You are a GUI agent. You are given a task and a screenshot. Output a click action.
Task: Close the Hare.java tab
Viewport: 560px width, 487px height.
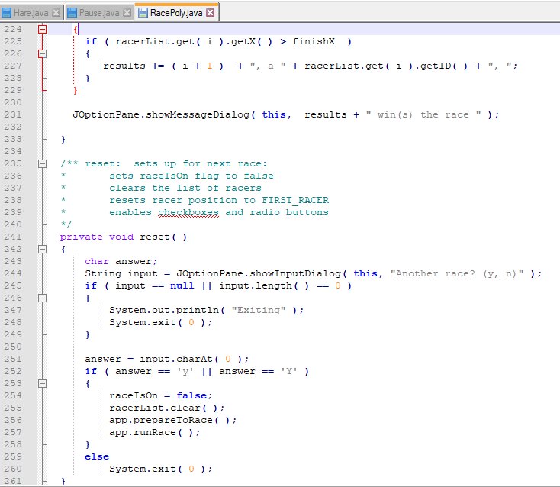click(56, 13)
